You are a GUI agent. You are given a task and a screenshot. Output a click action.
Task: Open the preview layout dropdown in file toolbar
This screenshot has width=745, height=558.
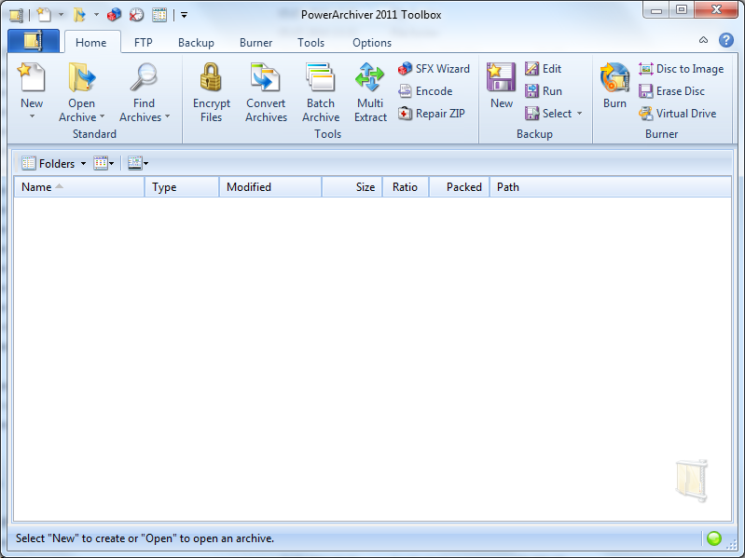[x=138, y=163]
